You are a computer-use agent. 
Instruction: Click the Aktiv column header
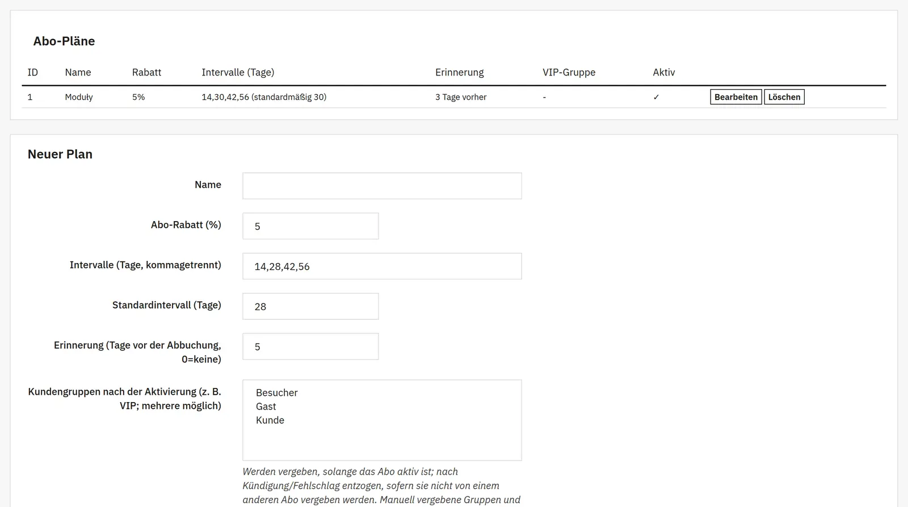point(664,73)
